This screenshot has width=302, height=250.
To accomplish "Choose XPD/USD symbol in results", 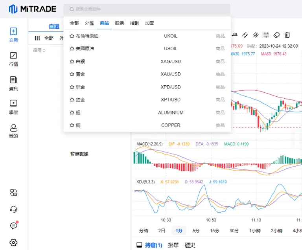I will click(x=171, y=87).
